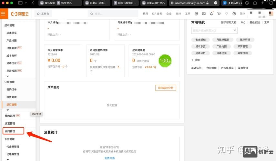The height and width of the screenshot is (161, 276).
Task: Open the API debugger icon next to 工单
Action: click(196, 14)
